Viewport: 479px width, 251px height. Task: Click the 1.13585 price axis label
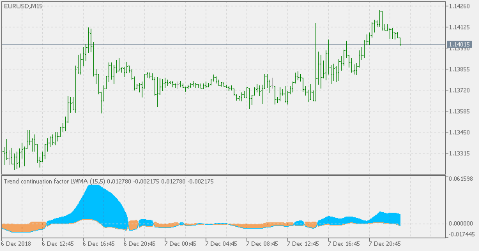pos(459,111)
